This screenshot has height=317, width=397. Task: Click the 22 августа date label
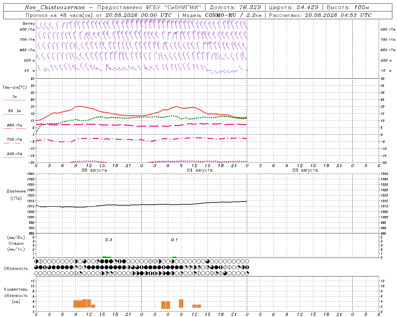tap(305, 170)
